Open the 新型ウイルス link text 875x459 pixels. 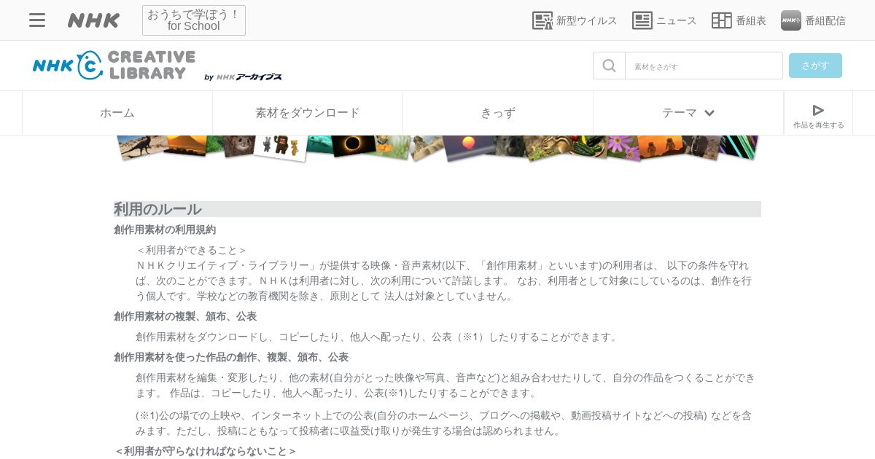[x=586, y=20]
